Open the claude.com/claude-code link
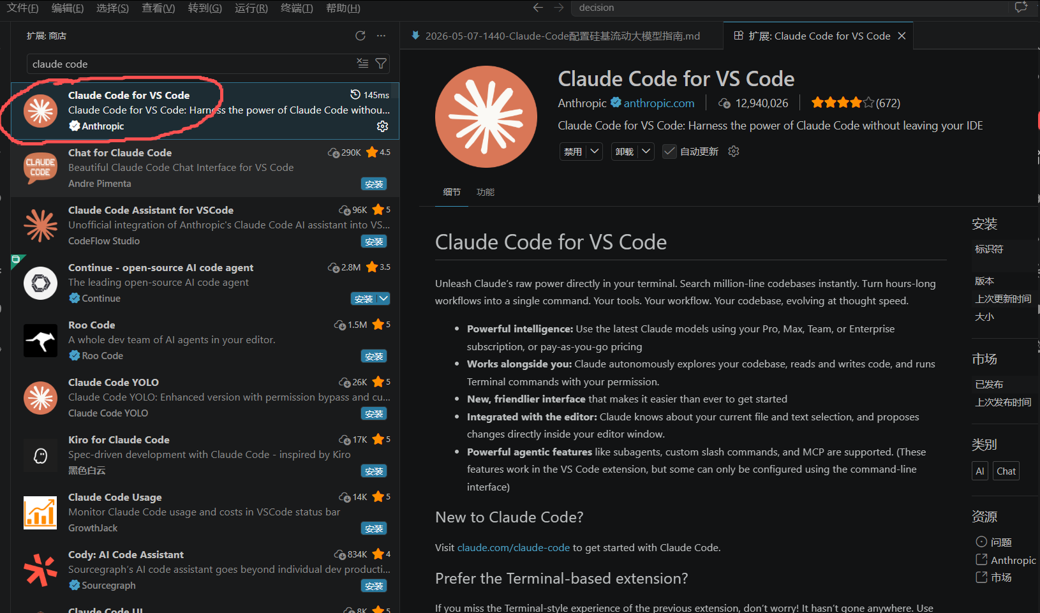1040x613 pixels. (x=514, y=547)
